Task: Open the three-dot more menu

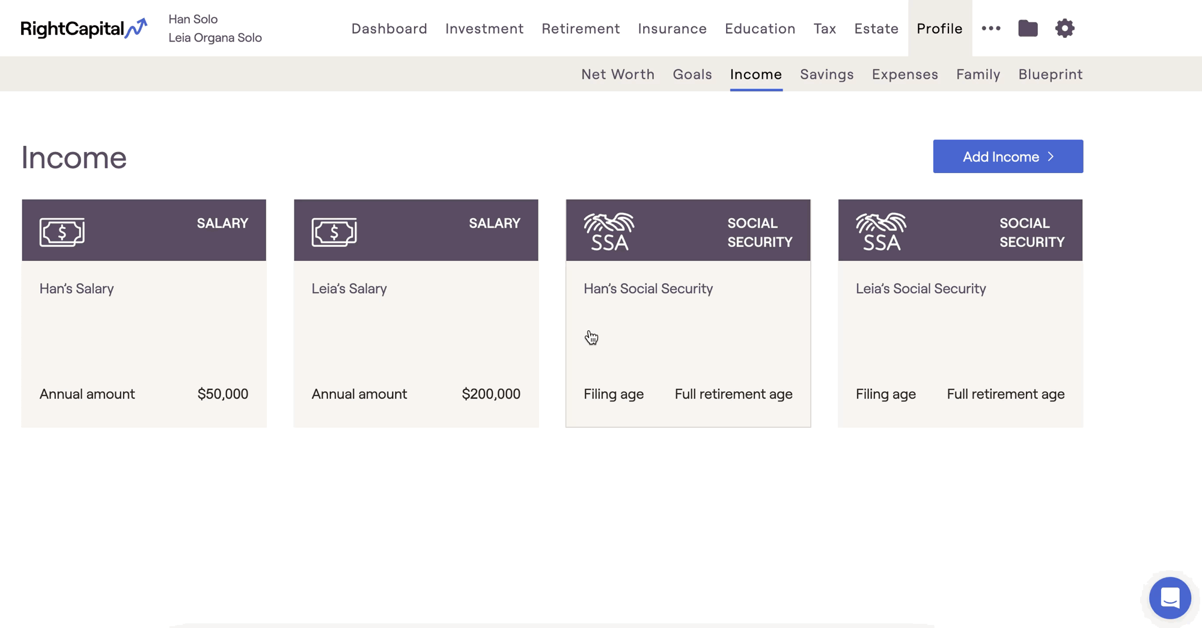Action: pos(991,28)
